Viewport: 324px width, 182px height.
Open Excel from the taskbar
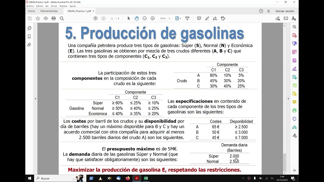pyautogui.click(x=146, y=178)
